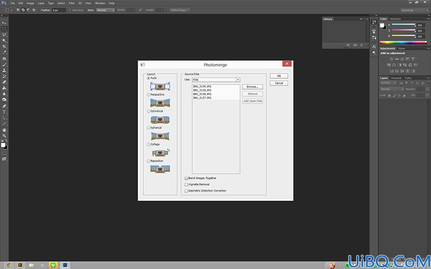Add a Brightness/Contrast adjustment
The height and width of the screenshot is (269, 431).
392,59
